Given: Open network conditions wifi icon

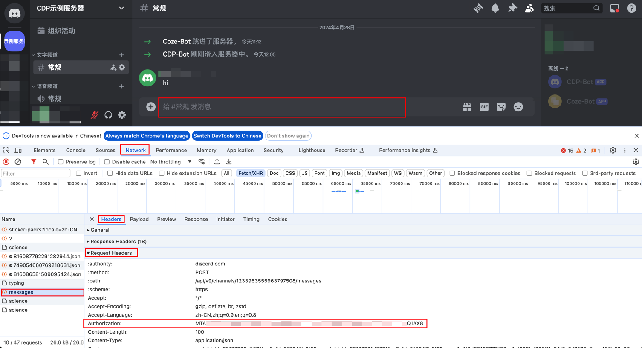Looking at the screenshot, I should 202,162.
